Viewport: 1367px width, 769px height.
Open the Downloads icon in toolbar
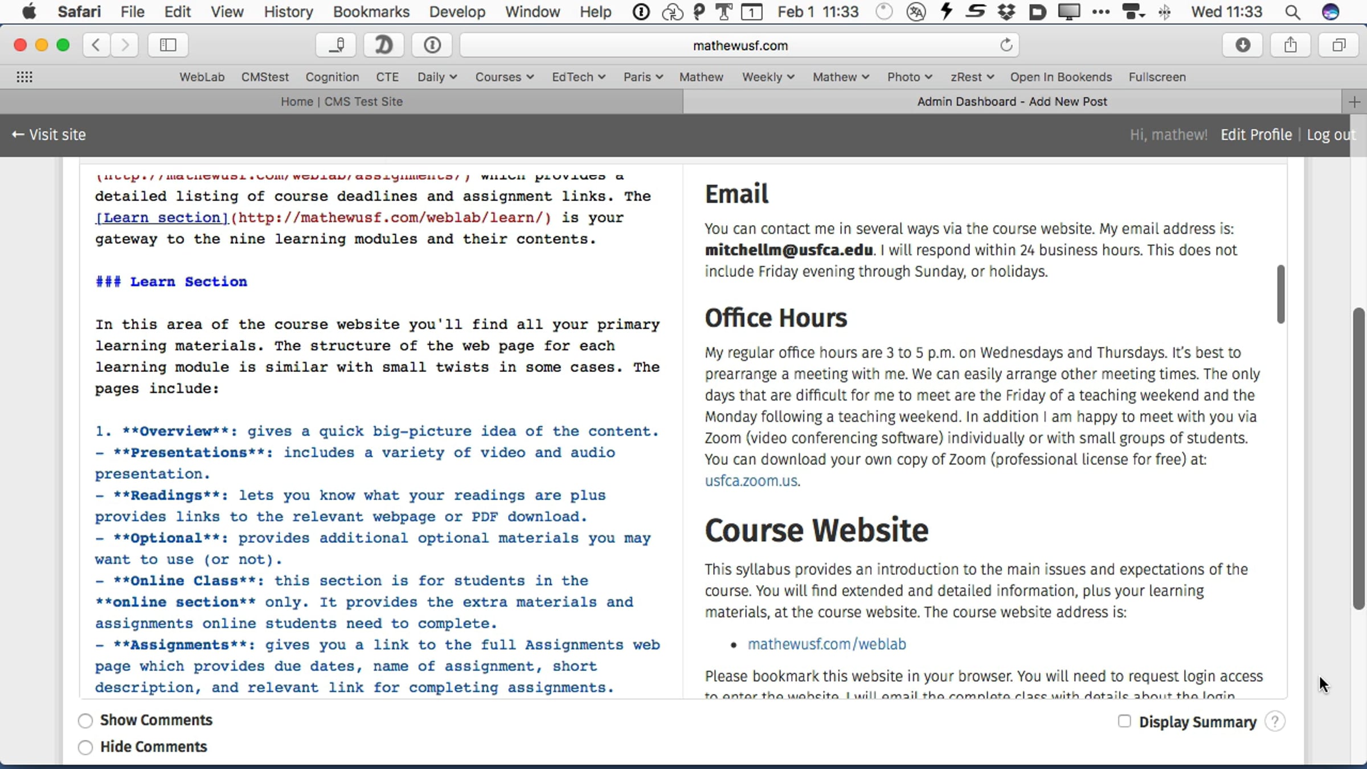click(1242, 45)
